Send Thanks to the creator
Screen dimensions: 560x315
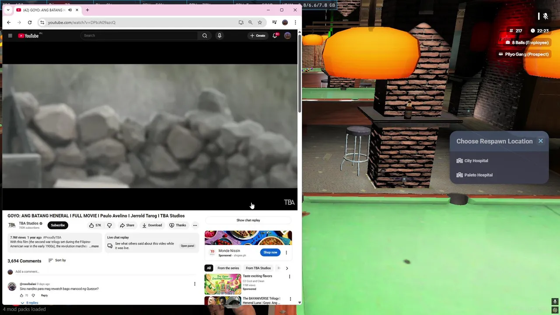(x=178, y=225)
